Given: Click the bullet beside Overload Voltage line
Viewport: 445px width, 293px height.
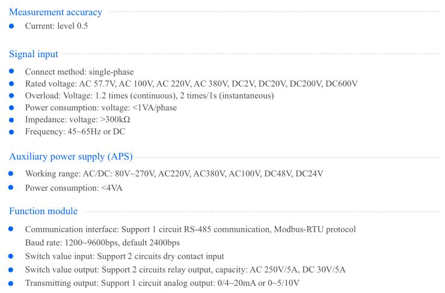Looking at the screenshot, I should tap(11, 96).
